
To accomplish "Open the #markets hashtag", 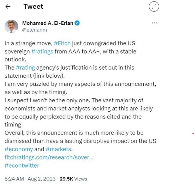I will click(58, 149).
